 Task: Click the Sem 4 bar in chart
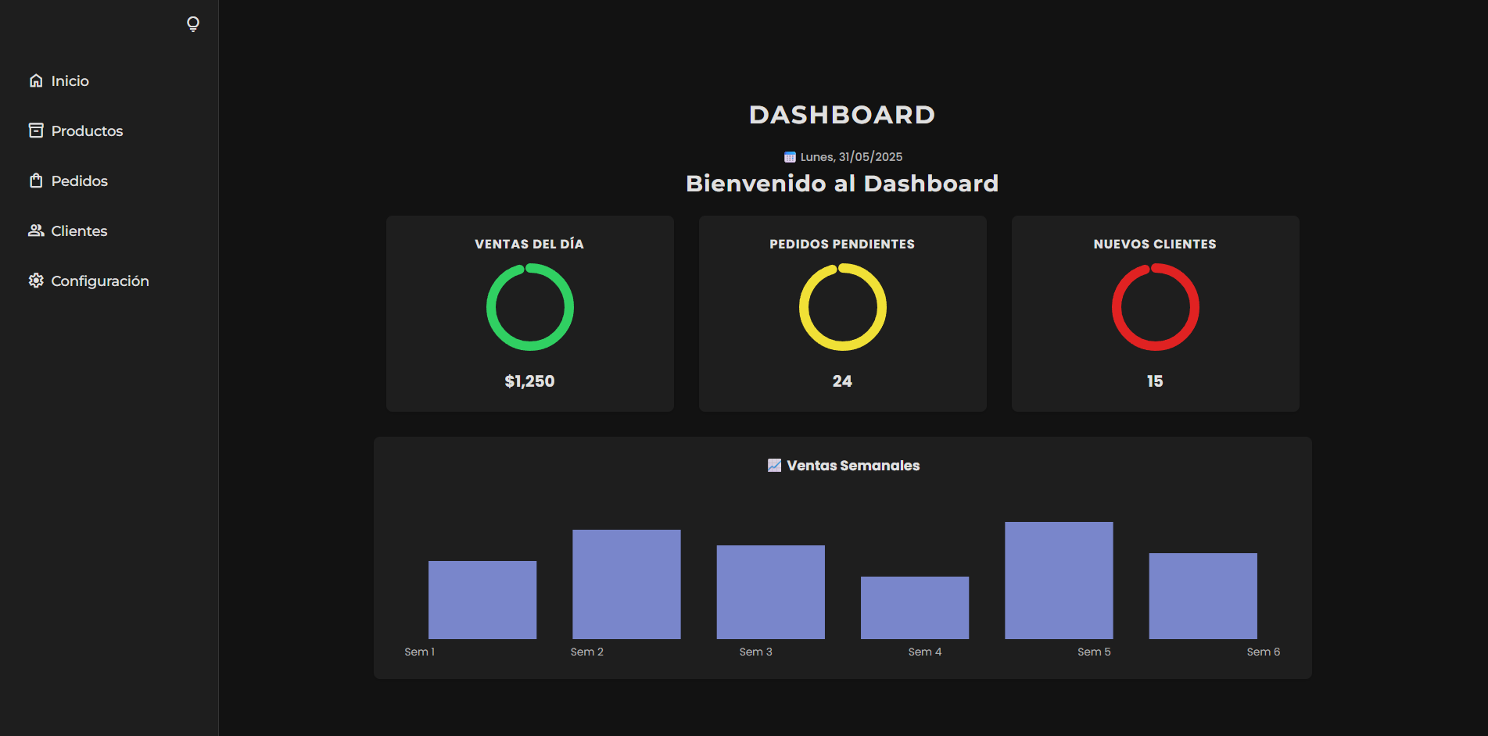click(915, 608)
